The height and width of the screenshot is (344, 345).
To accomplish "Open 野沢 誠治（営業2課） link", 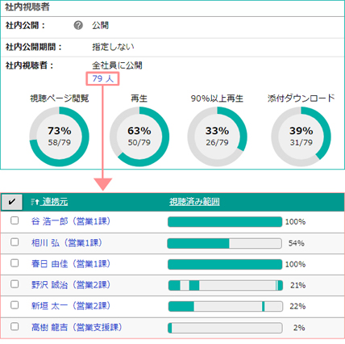I will [x=71, y=285].
